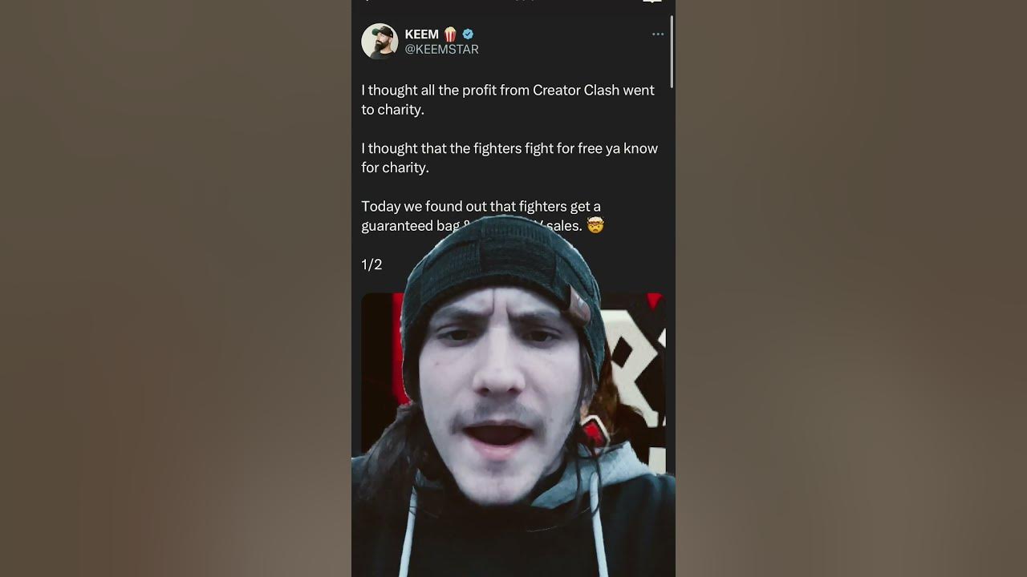Select the 'Creator Clash' text in tweet
The height and width of the screenshot is (577, 1027).
click(576, 91)
